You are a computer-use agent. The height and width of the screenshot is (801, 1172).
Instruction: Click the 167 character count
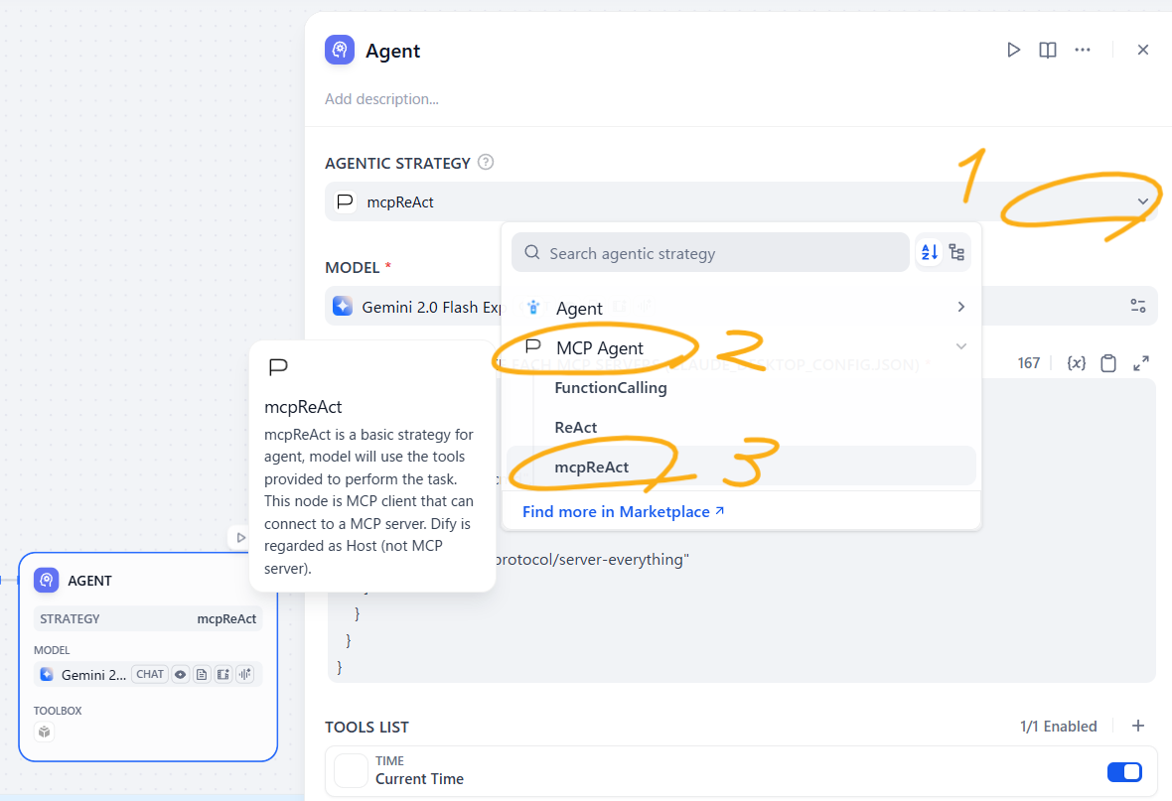tap(1029, 363)
